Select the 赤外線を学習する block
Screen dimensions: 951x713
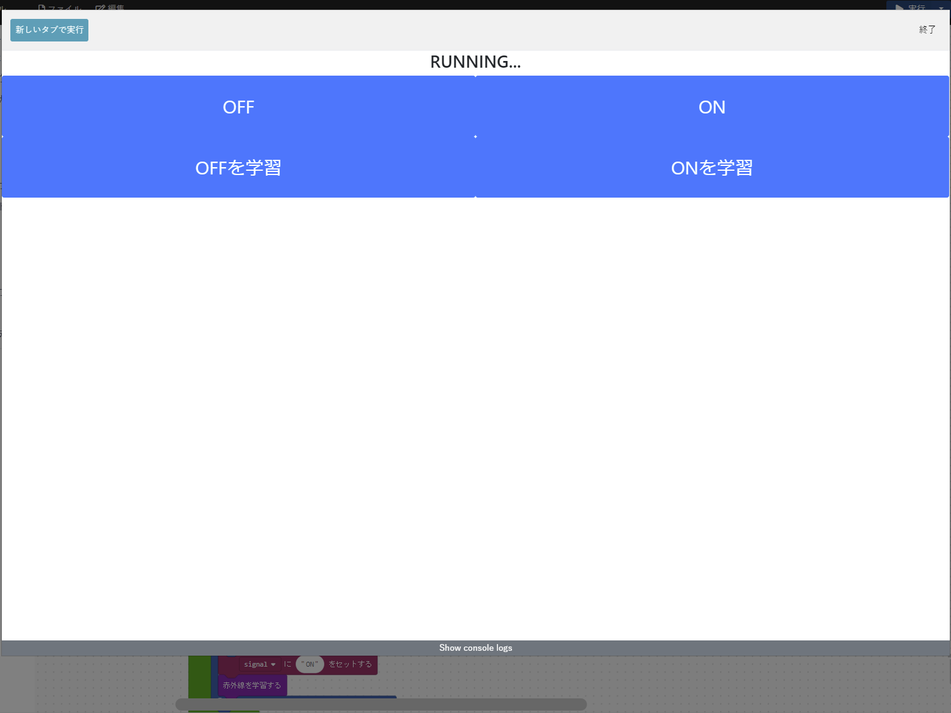tap(252, 686)
